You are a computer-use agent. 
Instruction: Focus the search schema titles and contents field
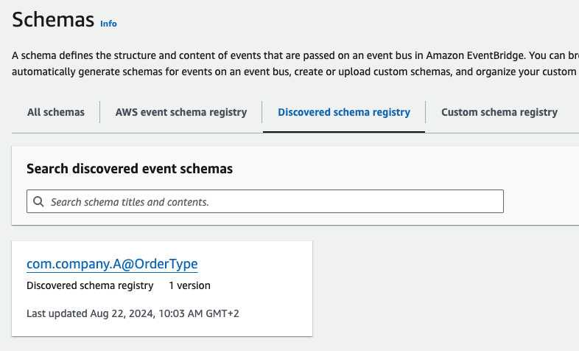pyautogui.click(x=265, y=201)
